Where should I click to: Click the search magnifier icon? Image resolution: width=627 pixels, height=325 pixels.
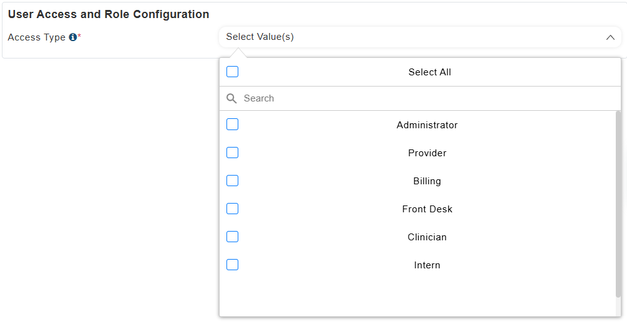point(231,98)
